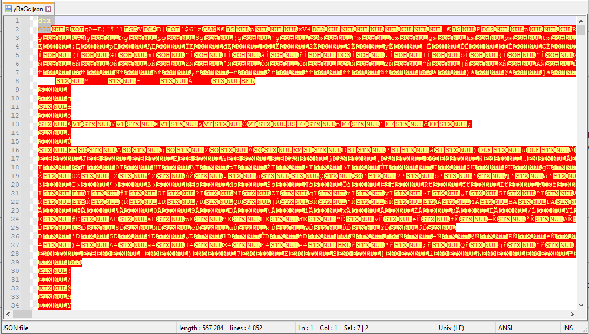The height and width of the screenshot is (334, 589).
Task: Click the horizontal scrollbar left arrow
Action: pos(8,315)
